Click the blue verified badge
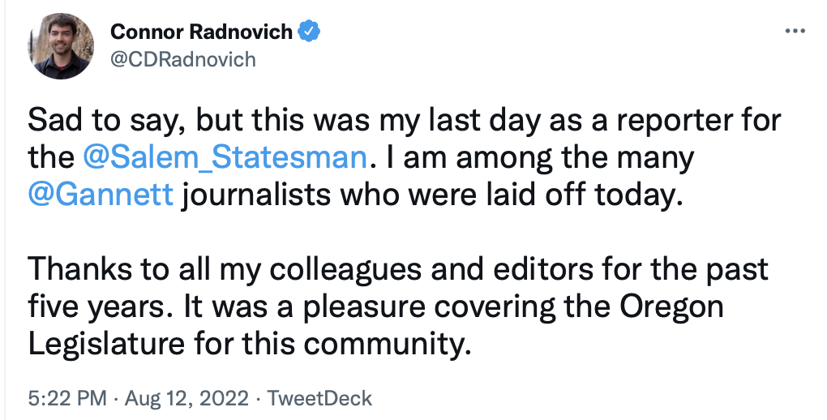Viewport: 827px width, 420px height. [x=310, y=32]
